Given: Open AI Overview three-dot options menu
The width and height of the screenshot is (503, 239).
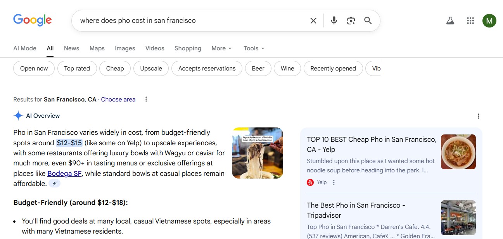Looking at the screenshot, I should coord(479,116).
